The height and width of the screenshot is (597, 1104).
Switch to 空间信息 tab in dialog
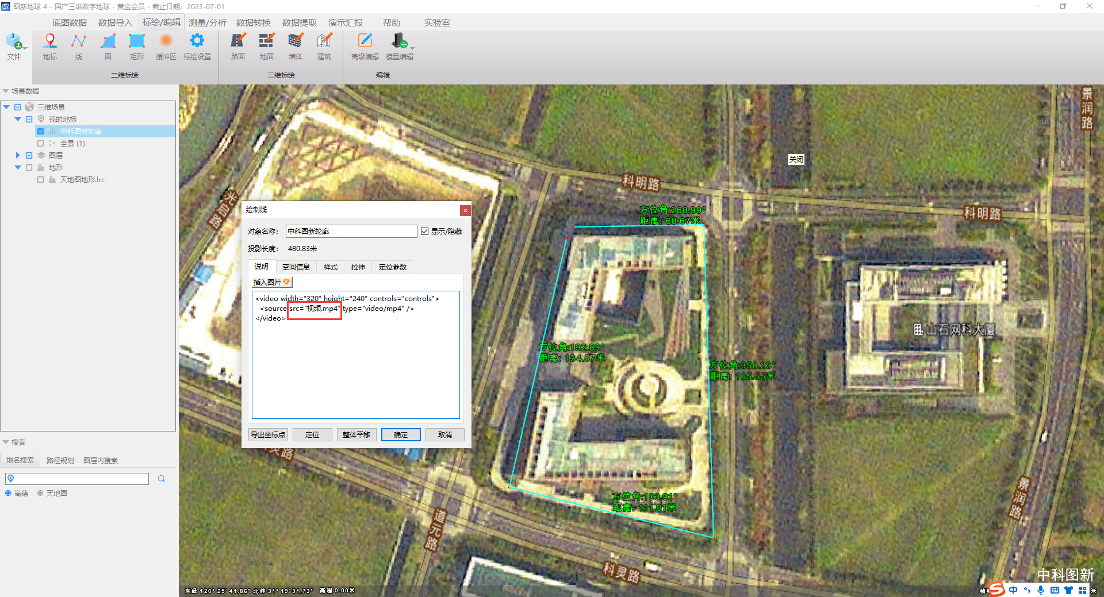pos(296,267)
